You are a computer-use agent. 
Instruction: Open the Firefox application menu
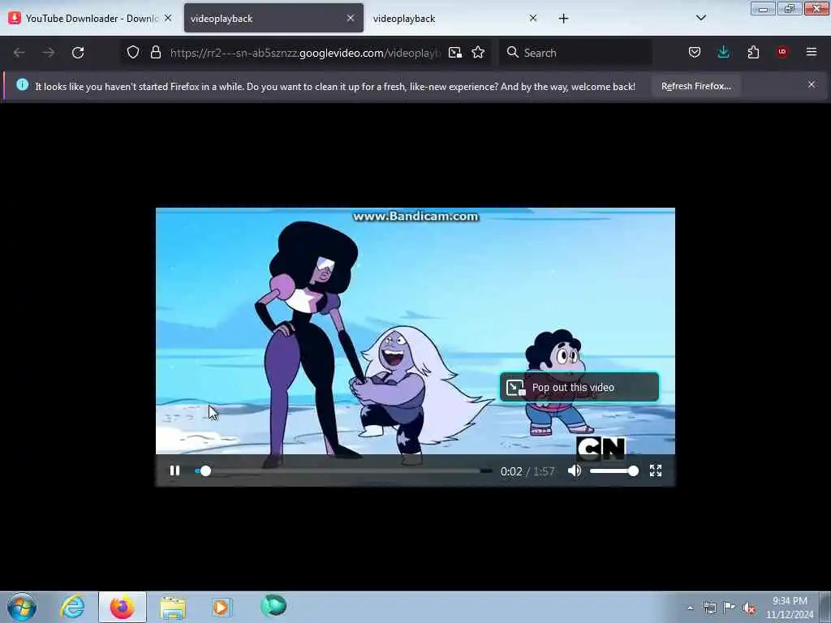click(x=812, y=52)
